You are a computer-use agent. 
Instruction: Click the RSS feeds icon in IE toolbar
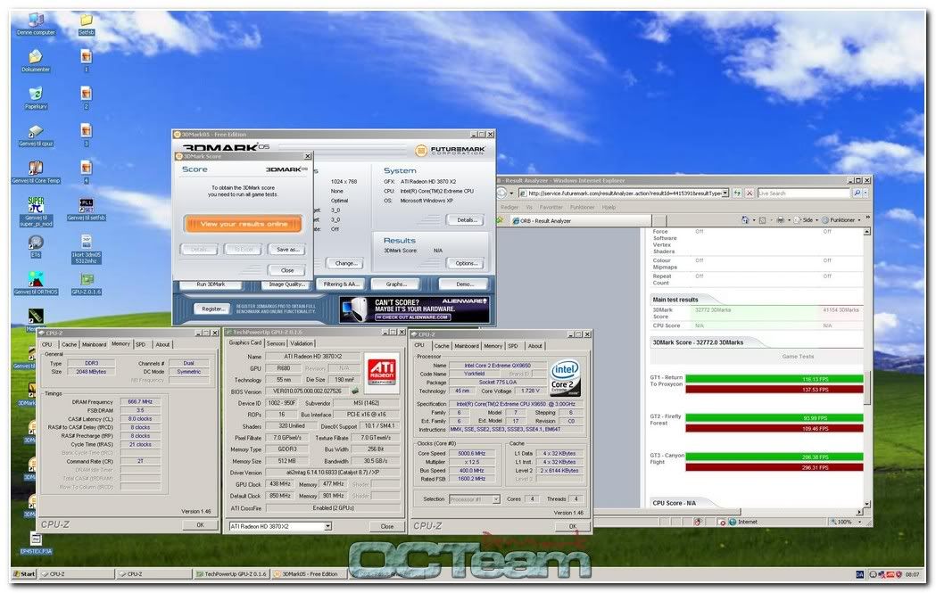pos(762,220)
